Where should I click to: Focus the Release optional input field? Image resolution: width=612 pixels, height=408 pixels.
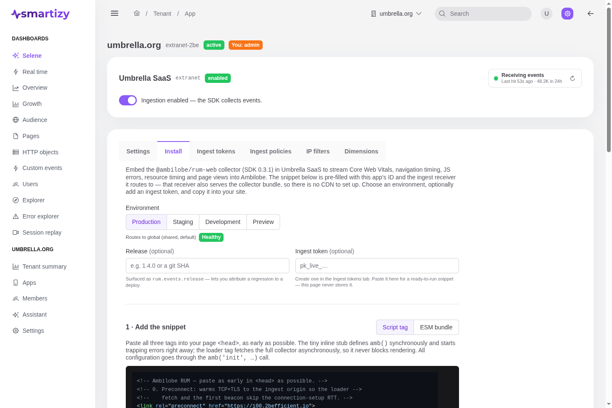click(x=207, y=266)
